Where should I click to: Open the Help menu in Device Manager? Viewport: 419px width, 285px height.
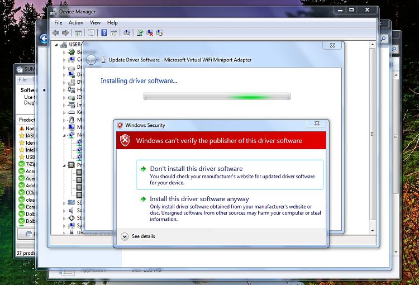112,23
